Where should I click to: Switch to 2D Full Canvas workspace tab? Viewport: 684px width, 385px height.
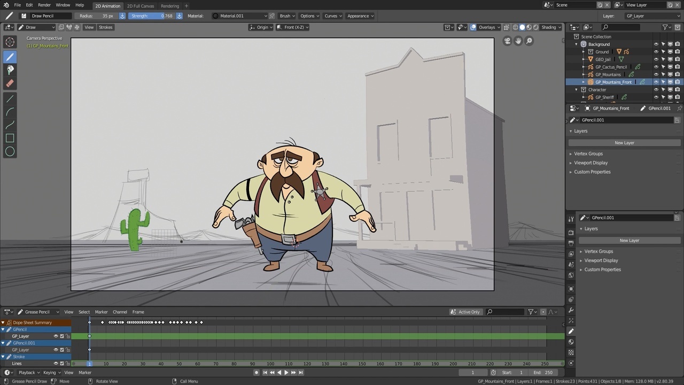tap(141, 6)
